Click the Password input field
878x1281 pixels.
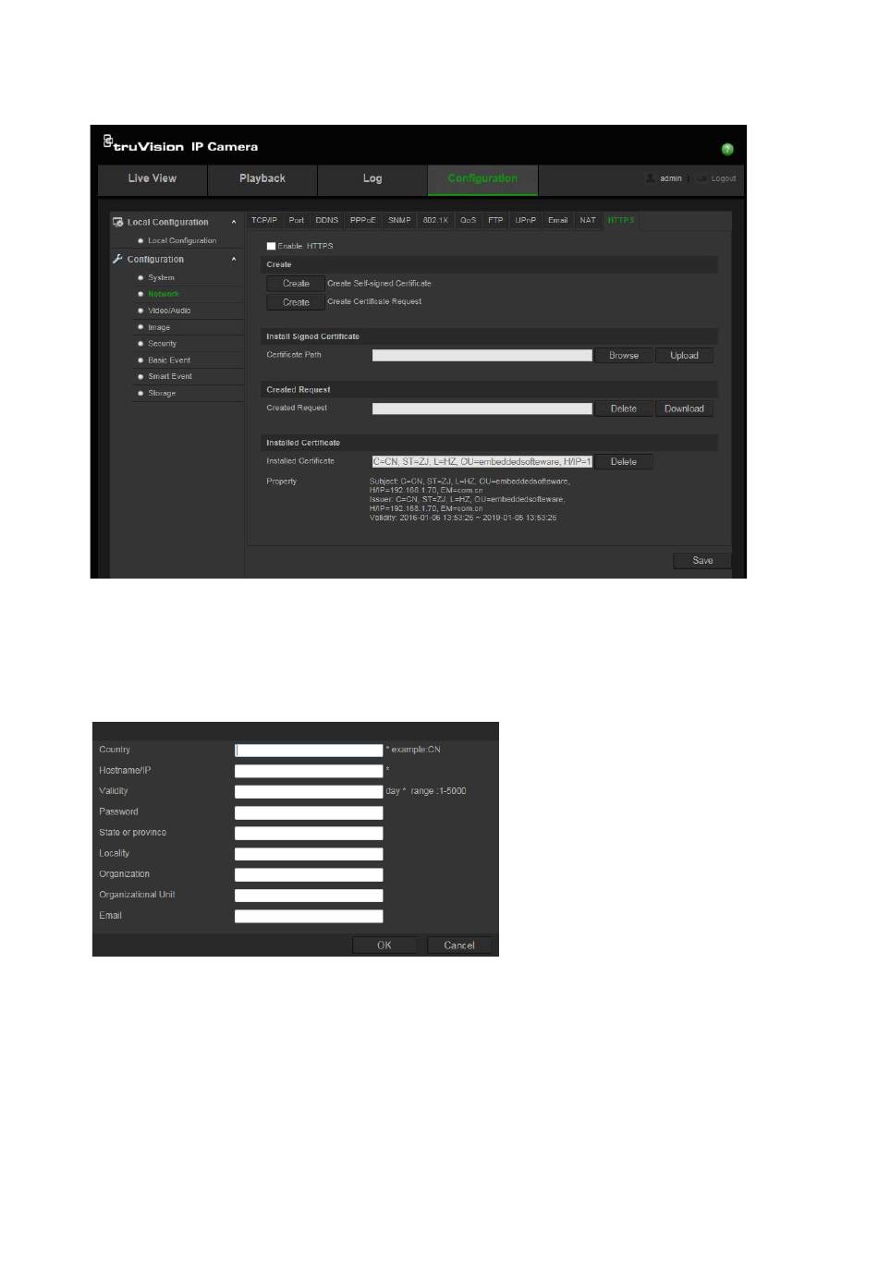[x=309, y=812]
